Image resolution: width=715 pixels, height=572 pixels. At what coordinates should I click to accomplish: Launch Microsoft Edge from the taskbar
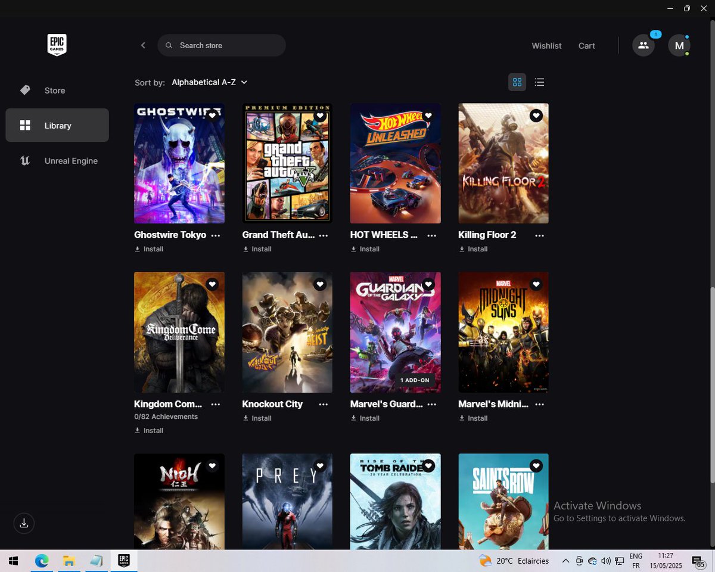click(x=41, y=561)
